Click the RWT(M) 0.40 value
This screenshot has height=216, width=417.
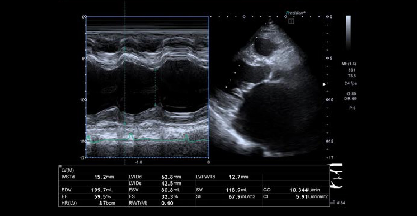pyautogui.click(x=167, y=203)
